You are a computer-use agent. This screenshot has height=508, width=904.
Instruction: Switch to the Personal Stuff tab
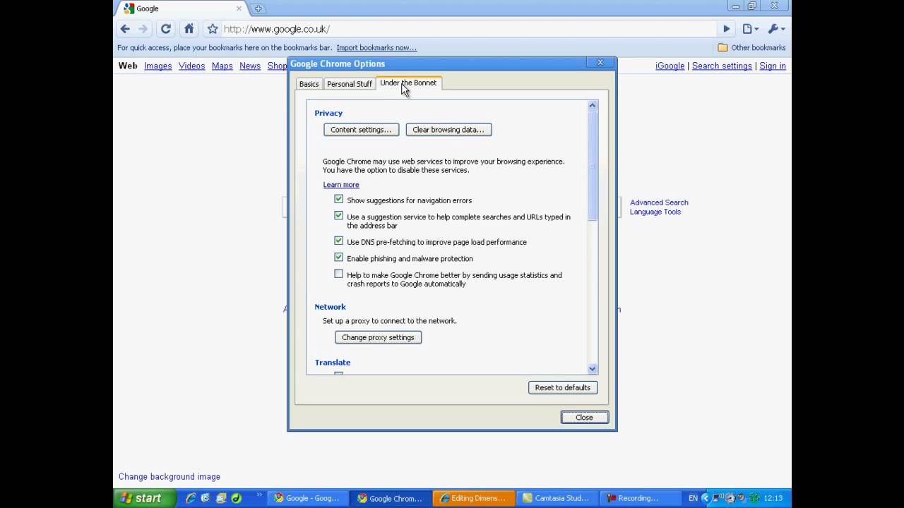(350, 84)
